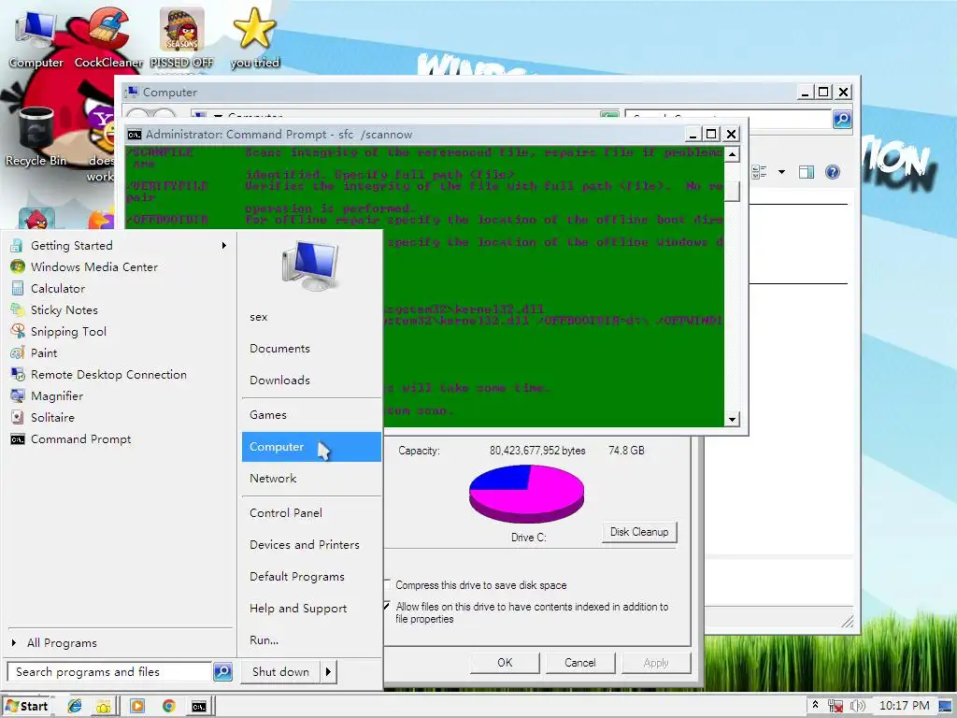Click the Command Prompt scroll up arrow

[732, 154]
